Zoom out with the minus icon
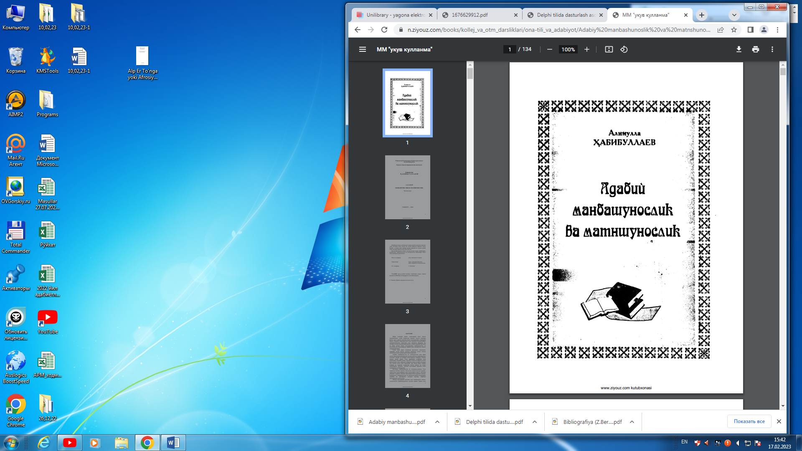The image size is (802, 451). coord(550,49)
